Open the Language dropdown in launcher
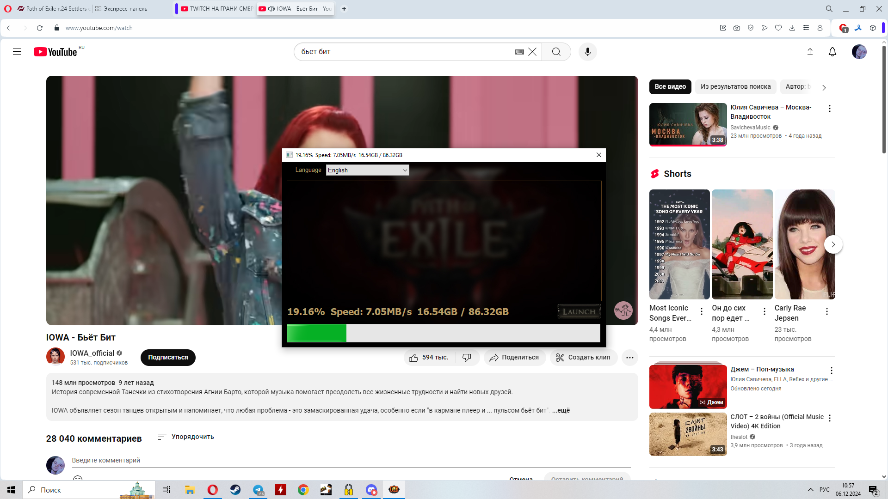888x499 pixels. 367,170
